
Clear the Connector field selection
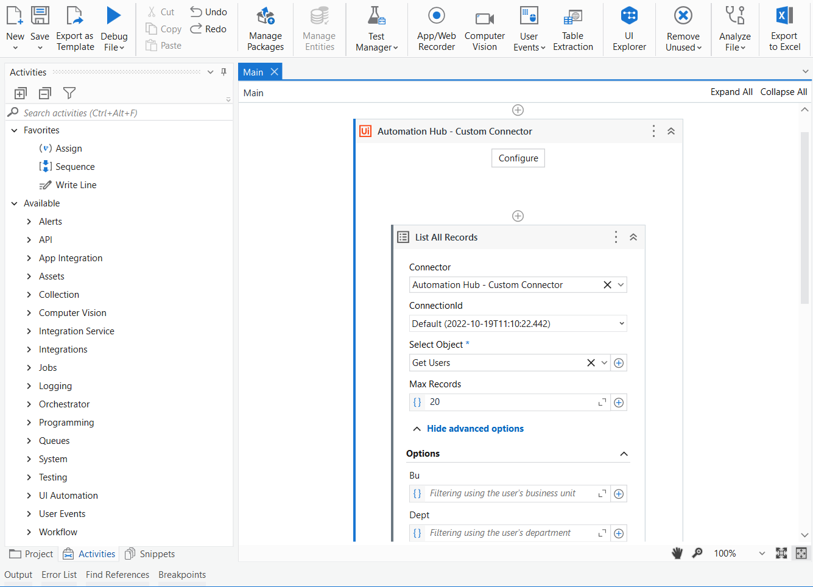607,285
